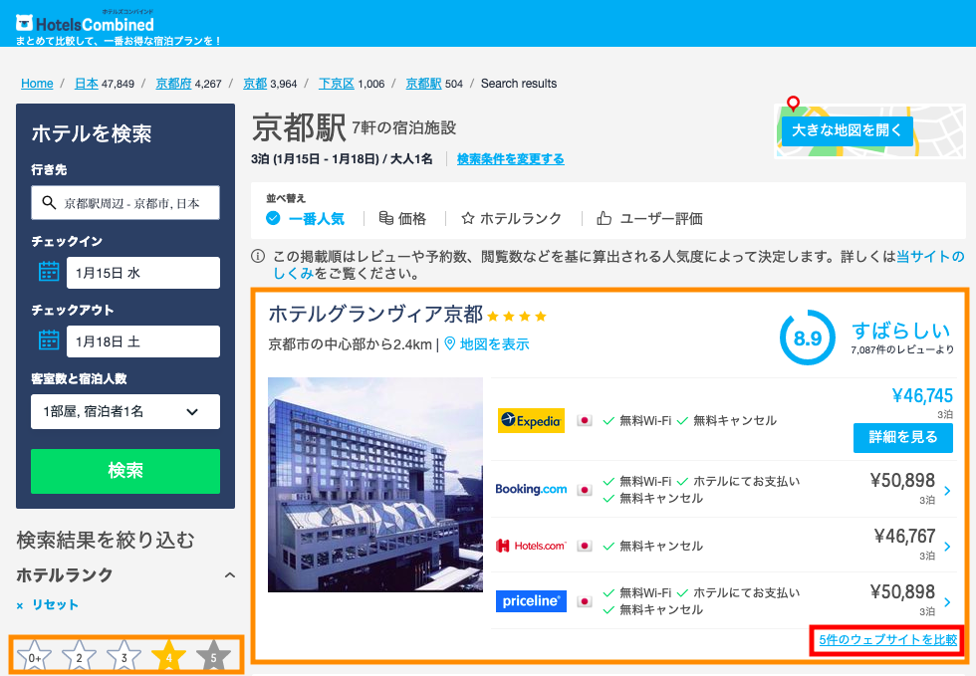Screen dimensions: 976x676
Task: Collapse the ホテルランク filter section
Action: (x=230, y=575)
